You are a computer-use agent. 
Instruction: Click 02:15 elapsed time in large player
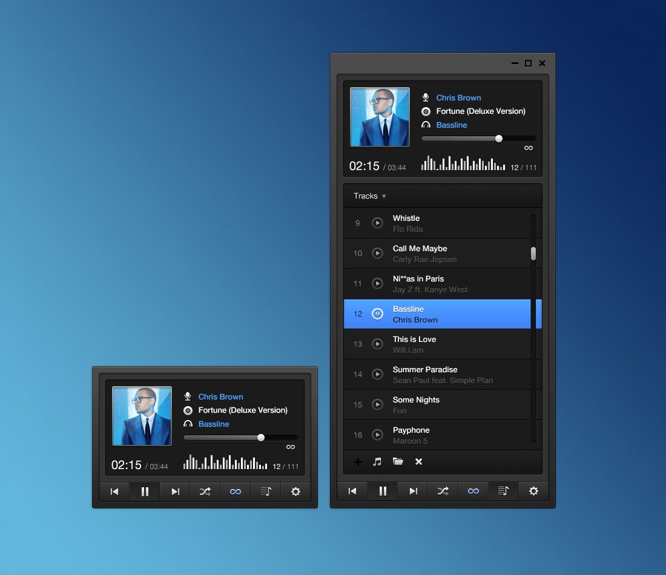[364, 166]
